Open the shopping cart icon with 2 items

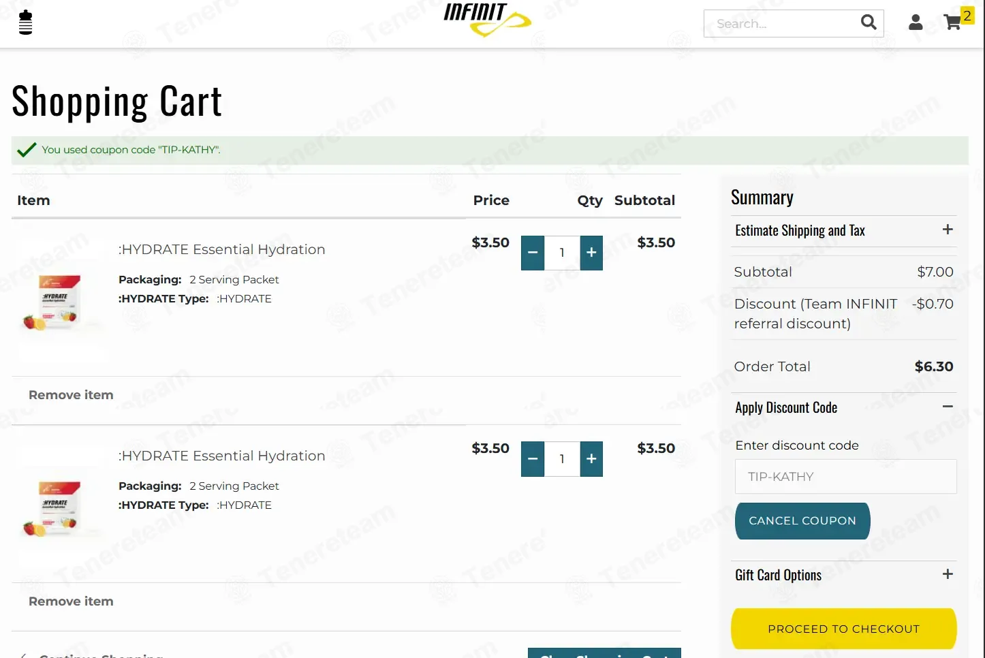(x=958, y=20)
